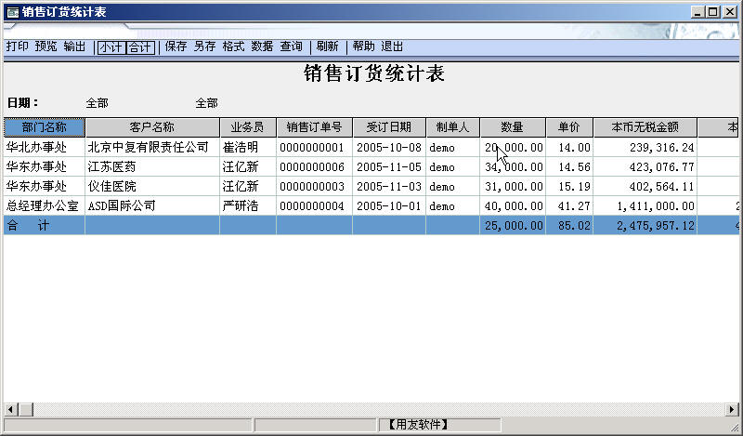The width and height of the screenshot is (743, 436).
Task: Click the horizontal scrollbar thumb
Action: tap(26, 409)
